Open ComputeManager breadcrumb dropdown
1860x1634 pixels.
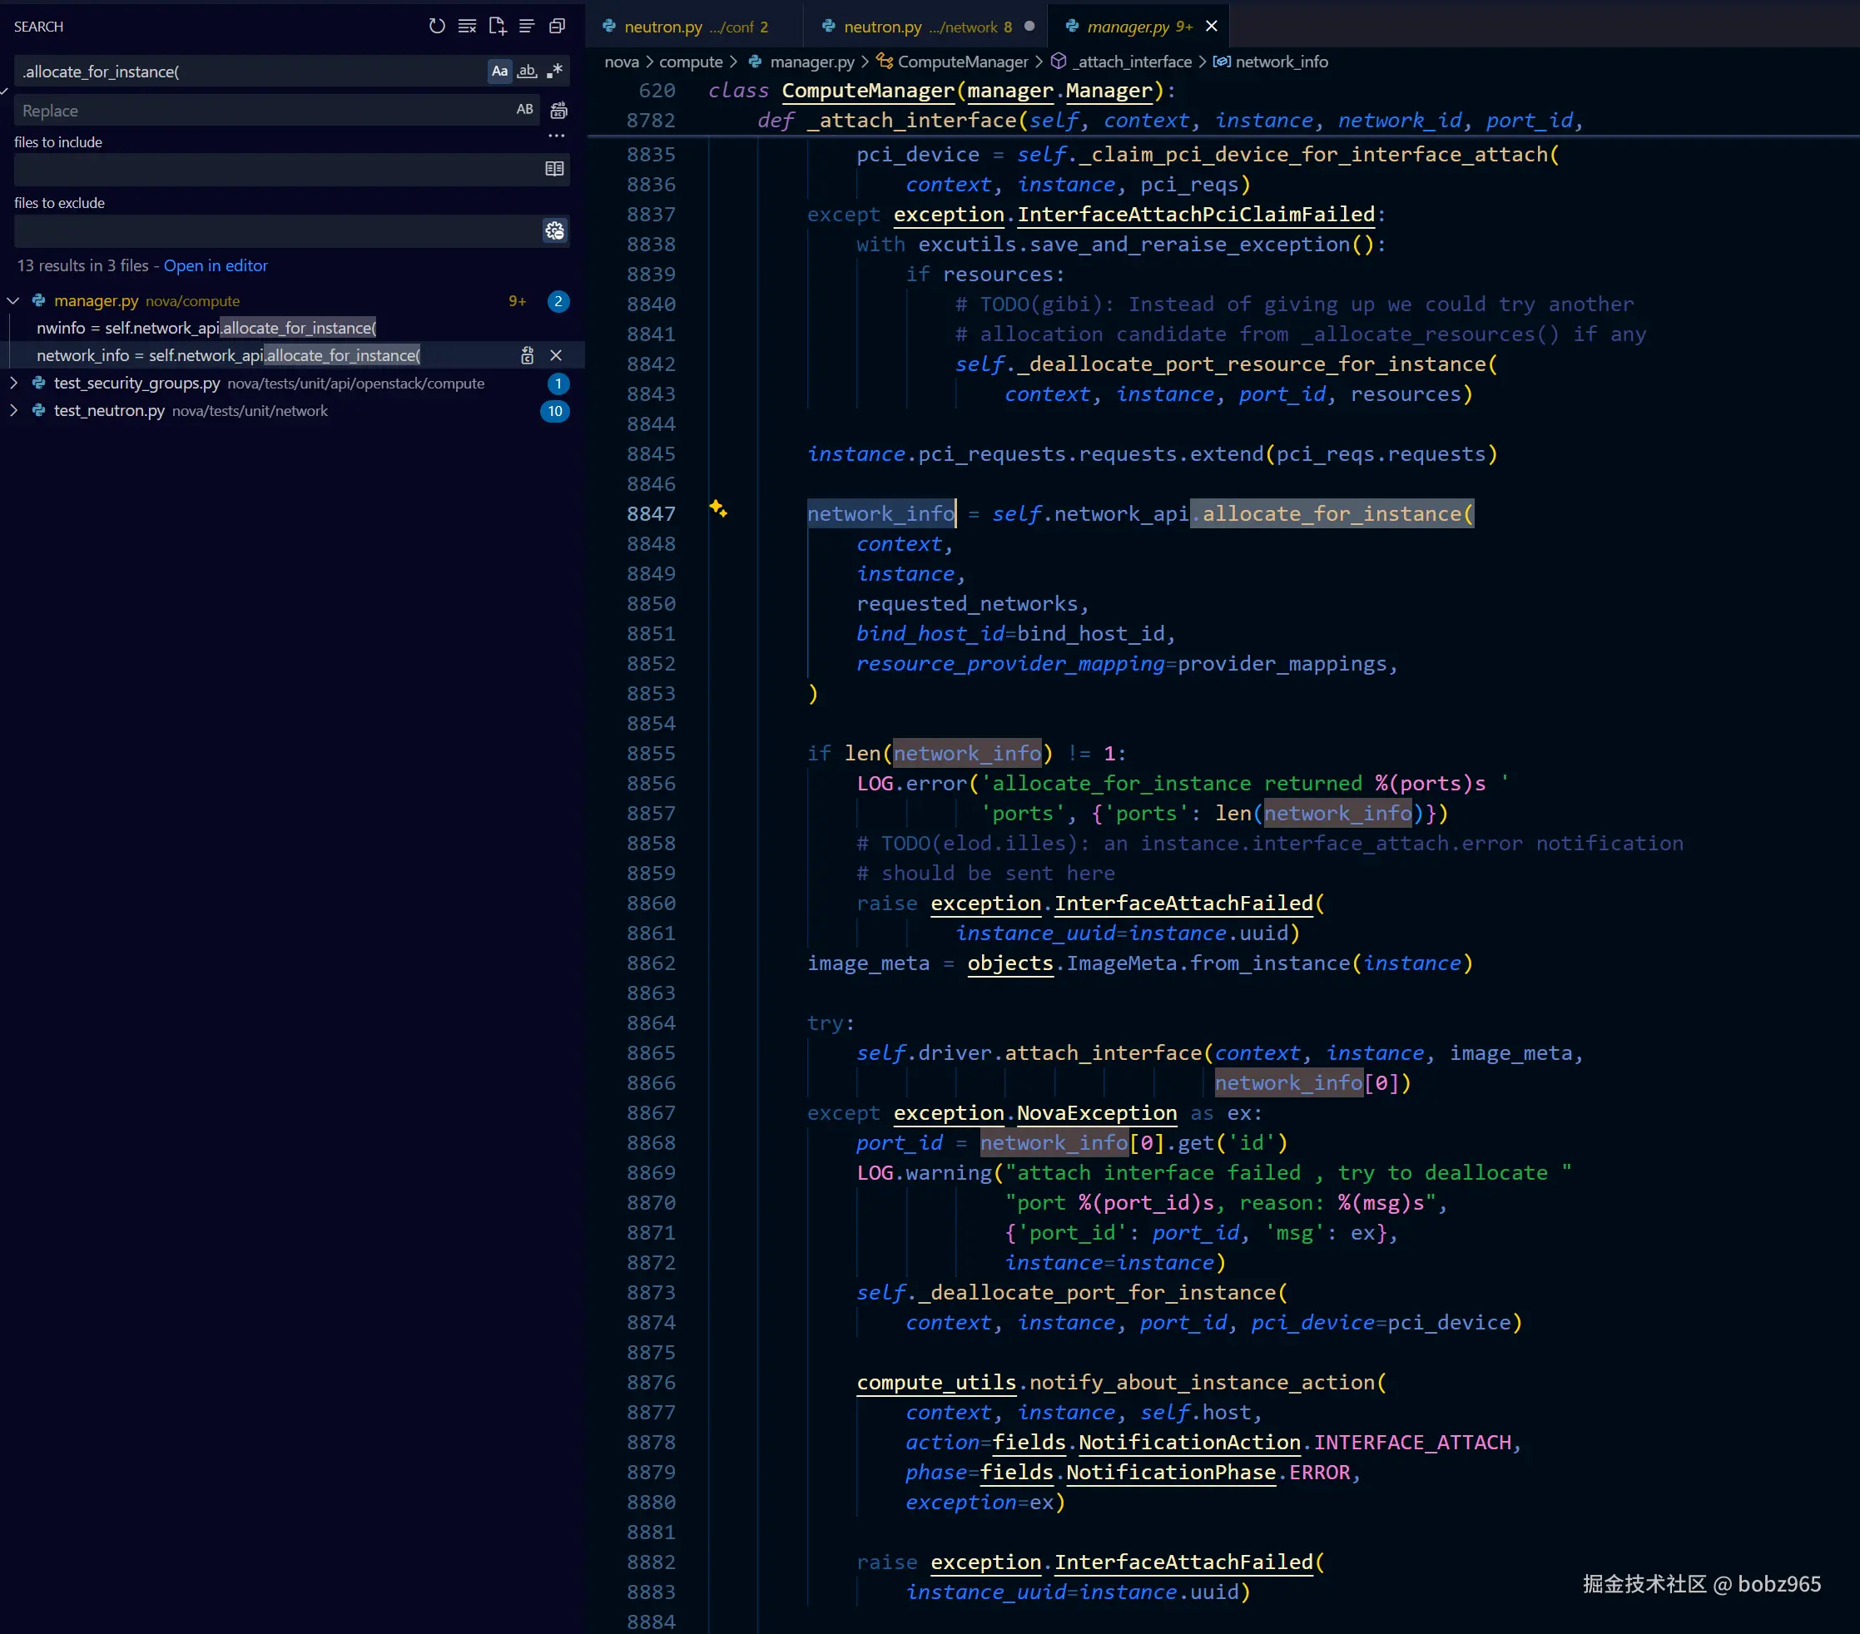pos(963,62)
